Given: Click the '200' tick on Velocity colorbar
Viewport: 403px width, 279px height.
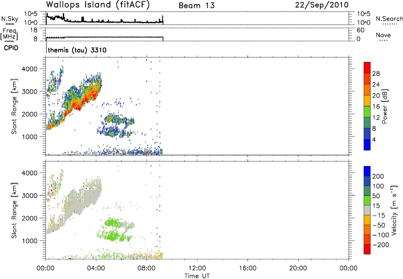Looking at the screenshot, I should pos(378,176).
